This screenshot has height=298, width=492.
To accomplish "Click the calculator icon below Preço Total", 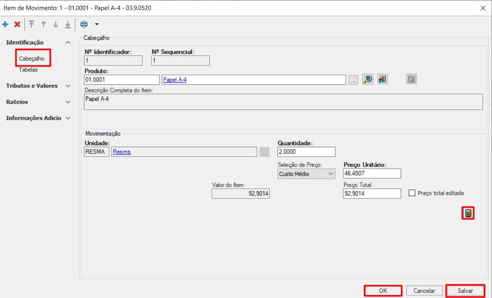I will (x=468, y=213).
